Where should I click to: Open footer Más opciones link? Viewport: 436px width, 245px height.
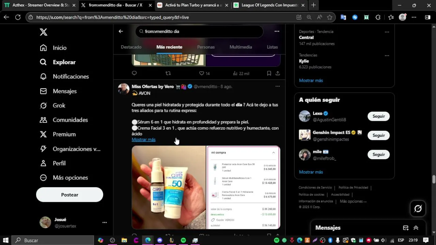click(353, 201)
